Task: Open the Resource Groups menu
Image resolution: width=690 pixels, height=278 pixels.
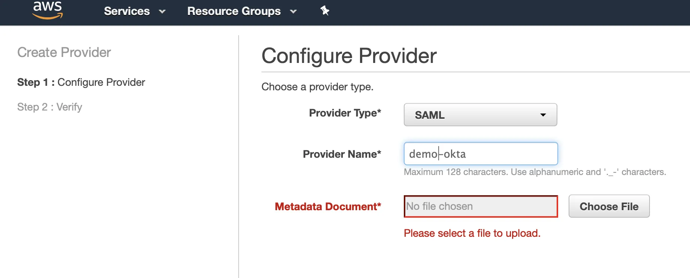Action: coord(234,11)
